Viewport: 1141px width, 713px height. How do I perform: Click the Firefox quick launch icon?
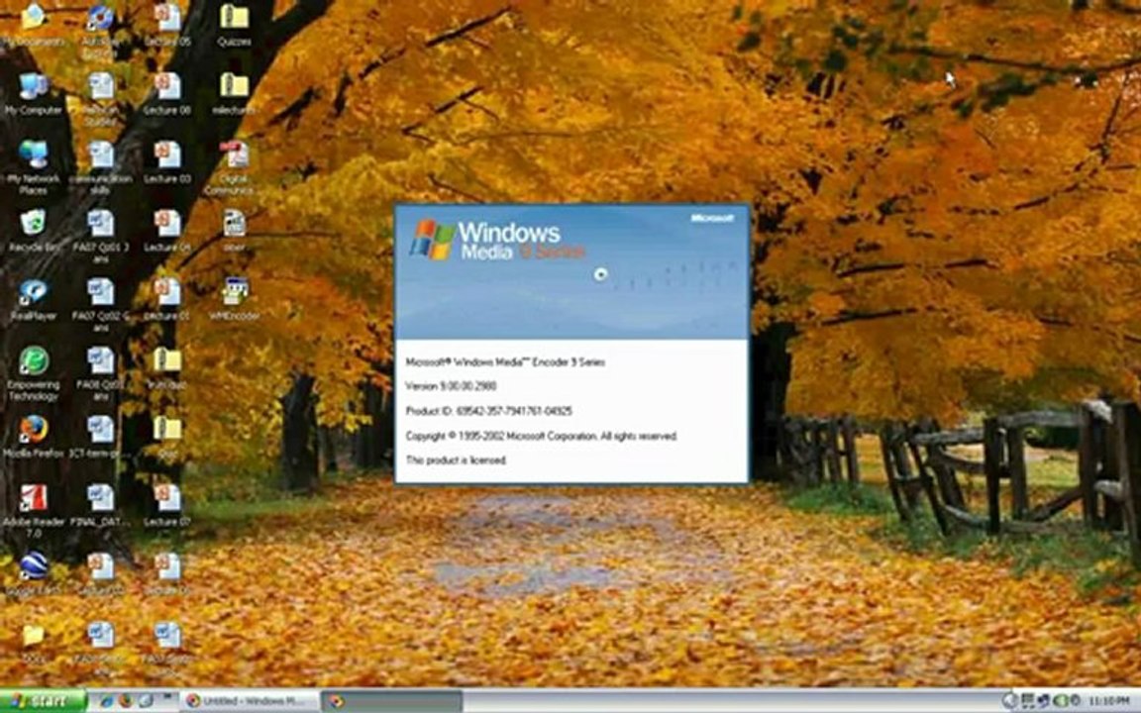point(126,701)
